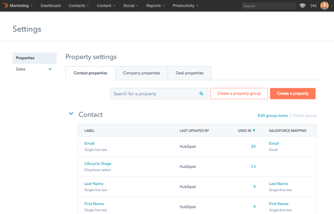Open the Contacts navigation dropdown
The width and height of the screenshot is (334, 214).
coord(79,6)
